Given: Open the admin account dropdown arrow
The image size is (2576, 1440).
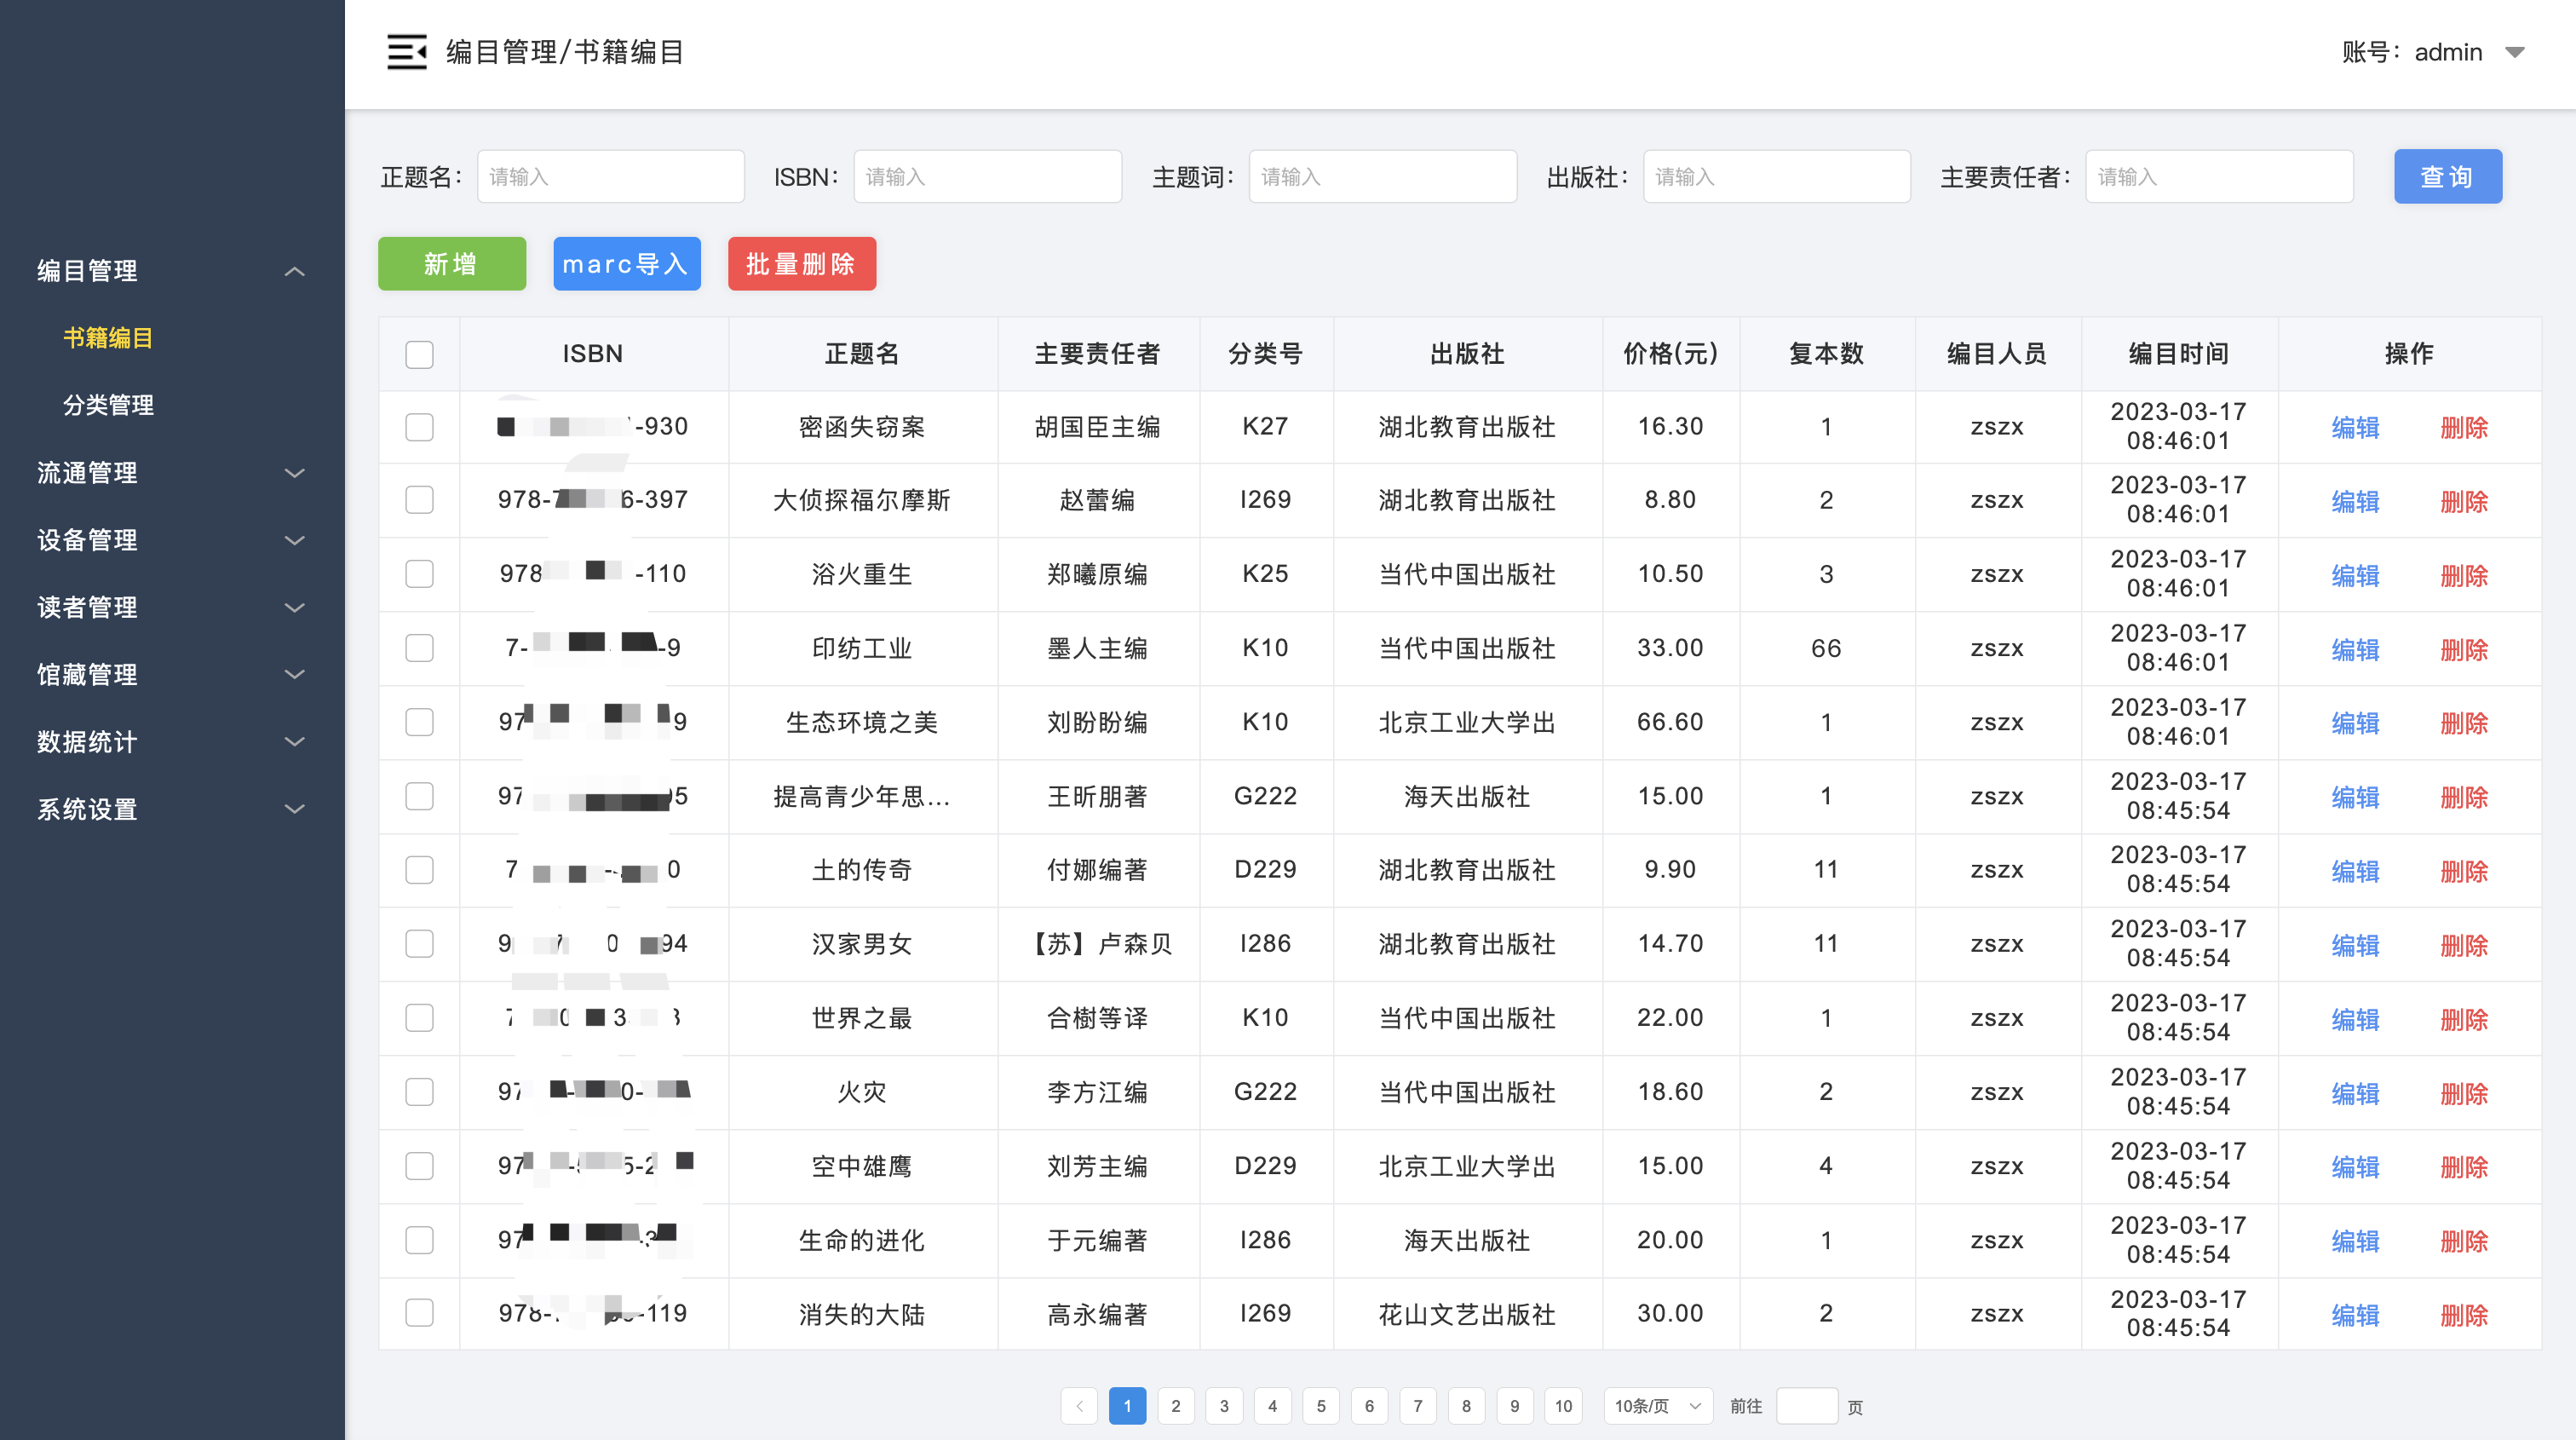Looking at the screenshot, I should coord(2515,53).
